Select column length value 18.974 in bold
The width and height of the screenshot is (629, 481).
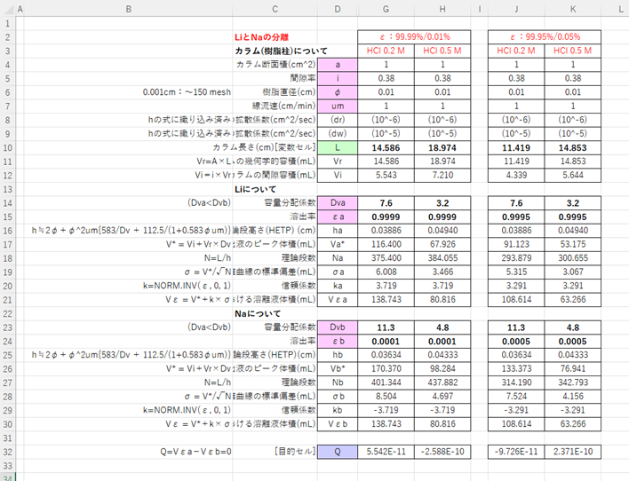tap(442, 148)
